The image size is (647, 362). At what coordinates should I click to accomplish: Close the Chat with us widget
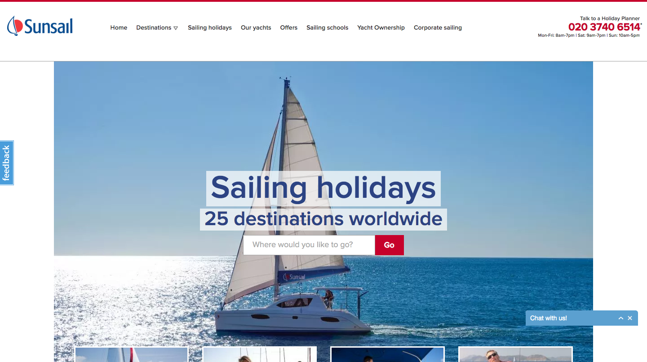[630, 318]
